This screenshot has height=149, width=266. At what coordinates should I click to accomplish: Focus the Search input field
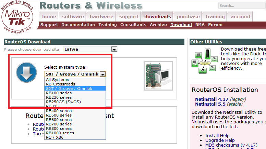pyautogui.click(x=242, y=5)
